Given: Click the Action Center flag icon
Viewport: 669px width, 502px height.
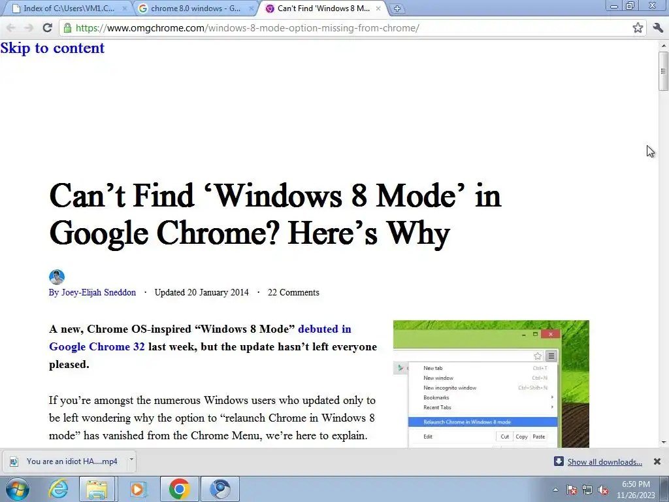Looking at the screenshot, I should click(x=572, y=490).
